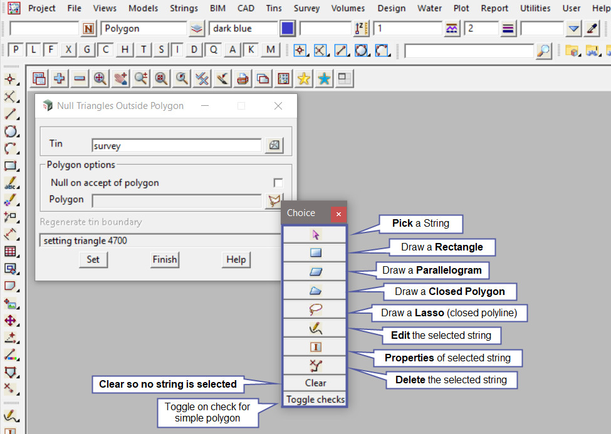
Task: Click Toggle checks in Choice panel
Action: (315, 400)
